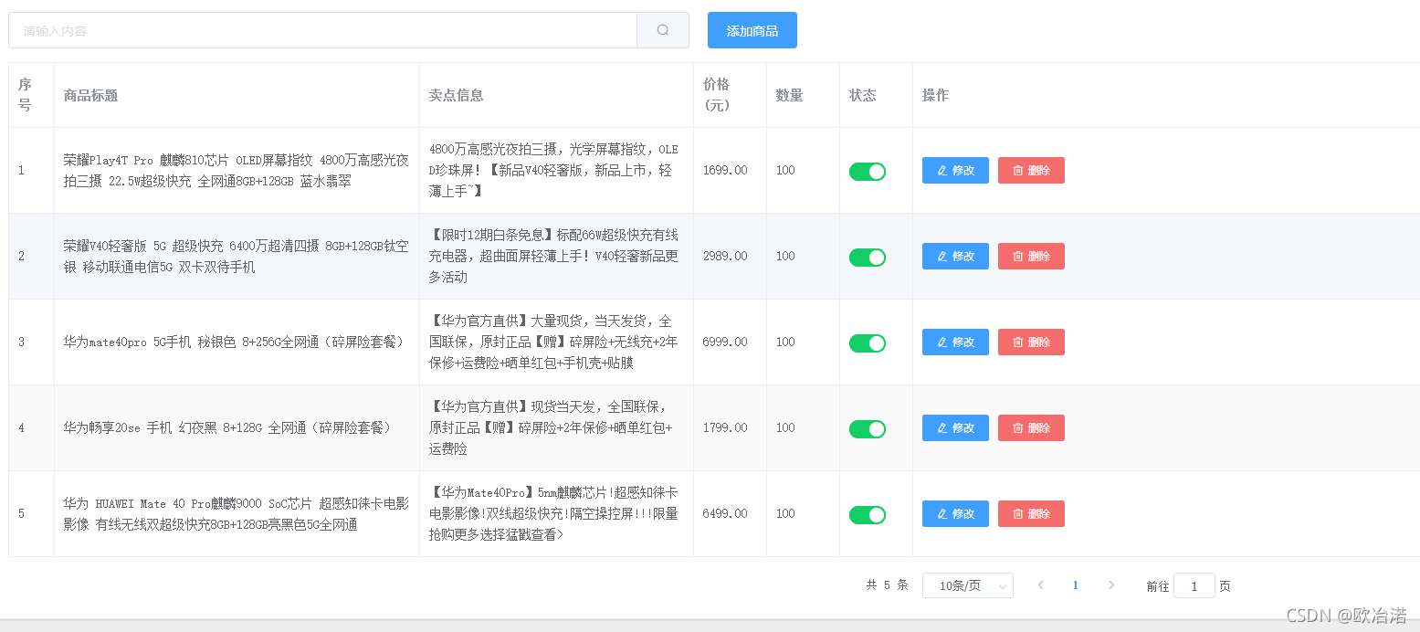Image resolution: width=1420 pixels, height=632 pixels.
Task: Open the 10条/页 page size dropdown
Action: point(968,585)
